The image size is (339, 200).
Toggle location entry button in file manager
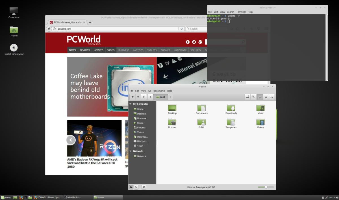click(248, 97)
